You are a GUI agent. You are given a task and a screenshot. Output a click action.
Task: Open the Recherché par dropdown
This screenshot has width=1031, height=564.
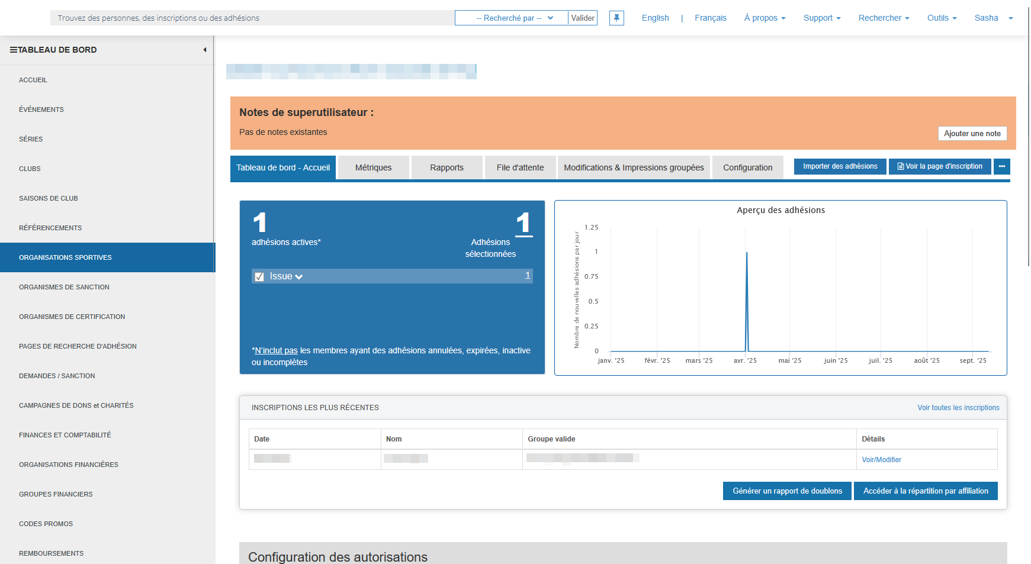coord(511,18)
